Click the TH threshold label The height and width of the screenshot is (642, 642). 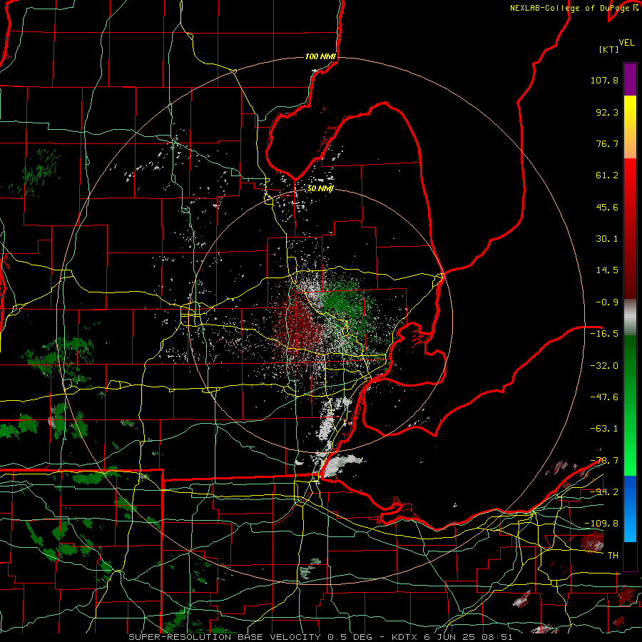coord(613,556)
